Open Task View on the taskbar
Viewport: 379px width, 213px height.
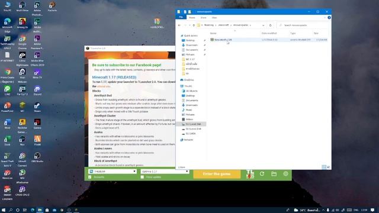click(x=25, y=210)
